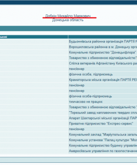
Task: Click the left table column header
Action: [x=34, y=37]
